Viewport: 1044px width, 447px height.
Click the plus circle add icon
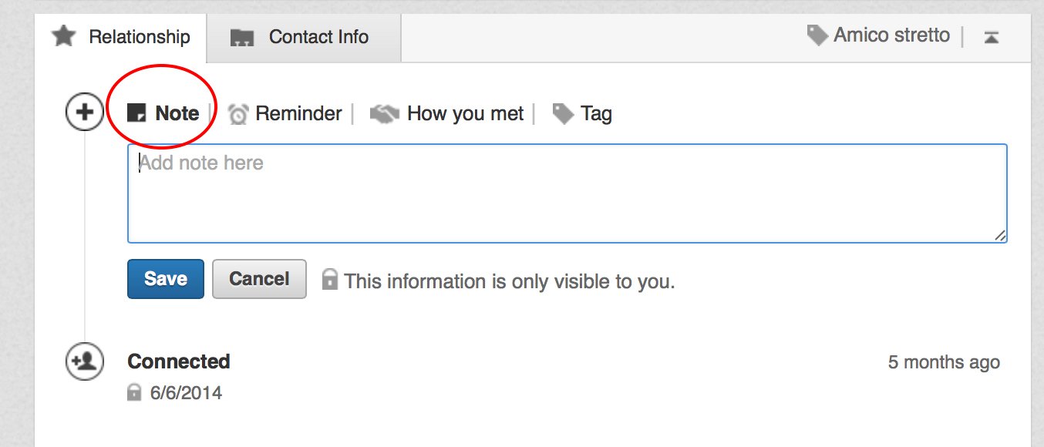84,113
